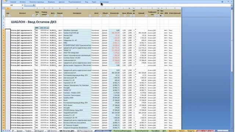235x132 pixels.
Task: Switch to the Зарплата sheet tab
Action: click(x=172, y=131)
